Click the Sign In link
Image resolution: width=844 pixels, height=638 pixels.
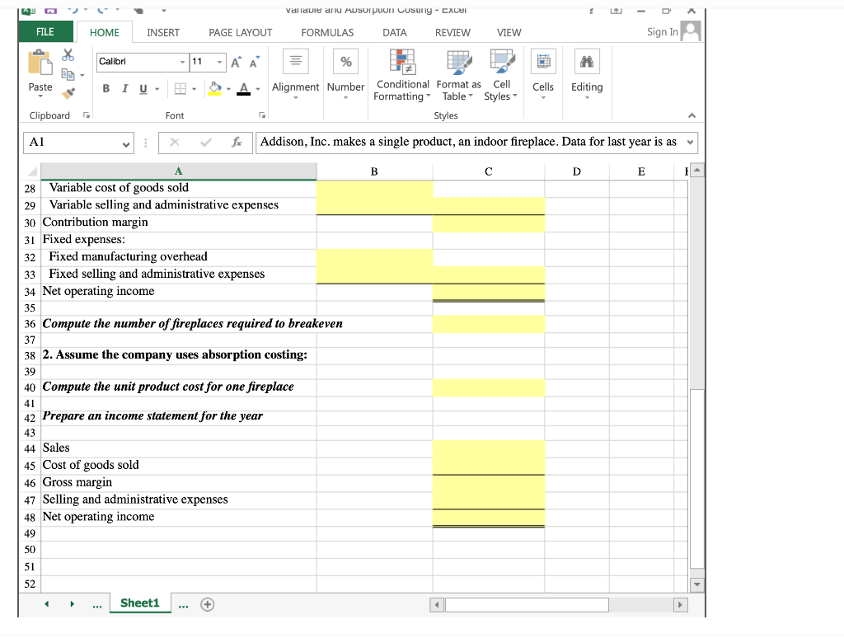pos(662,31)
